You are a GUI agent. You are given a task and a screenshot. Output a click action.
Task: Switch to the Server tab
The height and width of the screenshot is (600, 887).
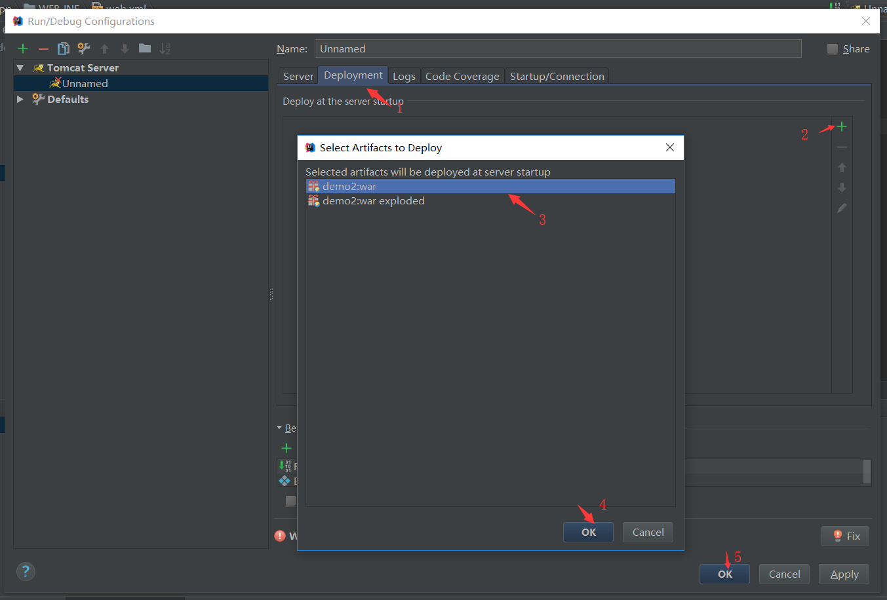298,76
